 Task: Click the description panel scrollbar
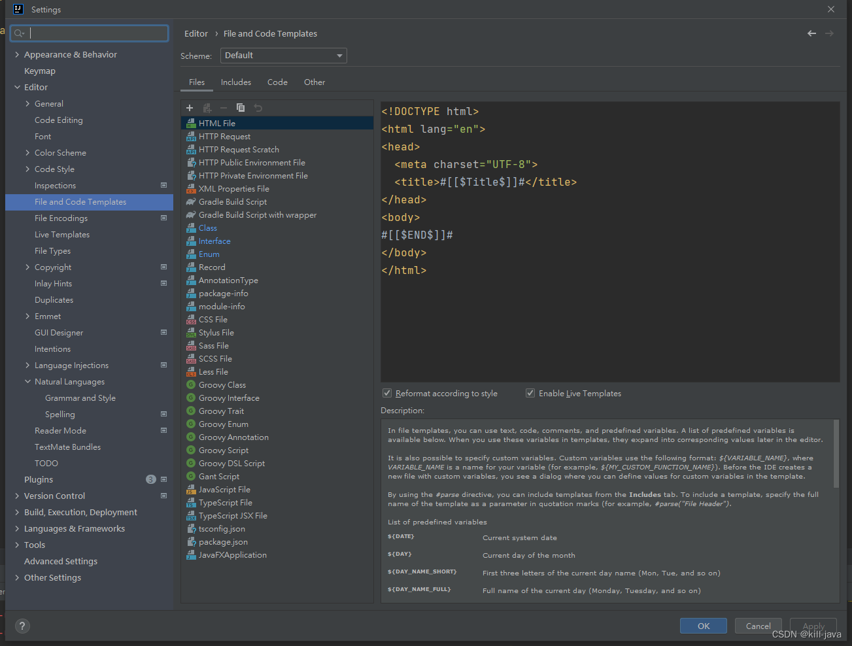click(x=836, y=454)
